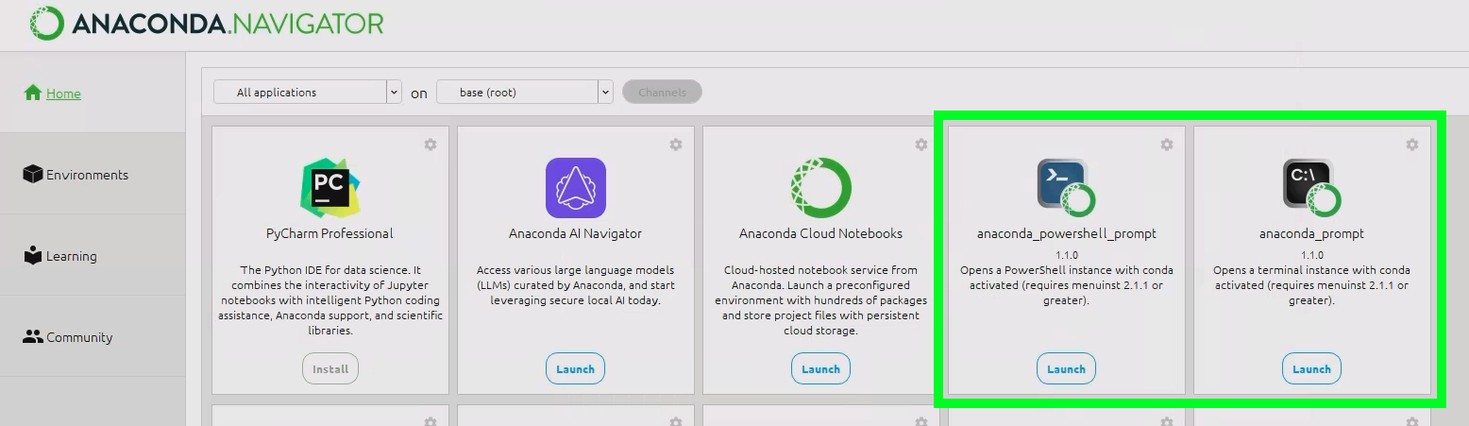Click the anaconda_powershell_prompt icon
The image size is (1469, 426).
pos(1066,188)
